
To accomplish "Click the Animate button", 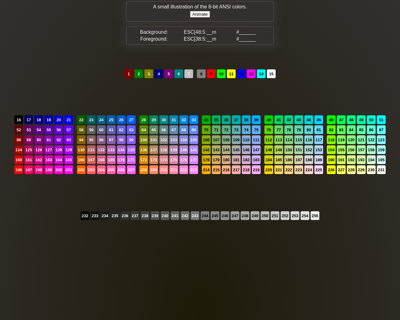I will 200,14.
